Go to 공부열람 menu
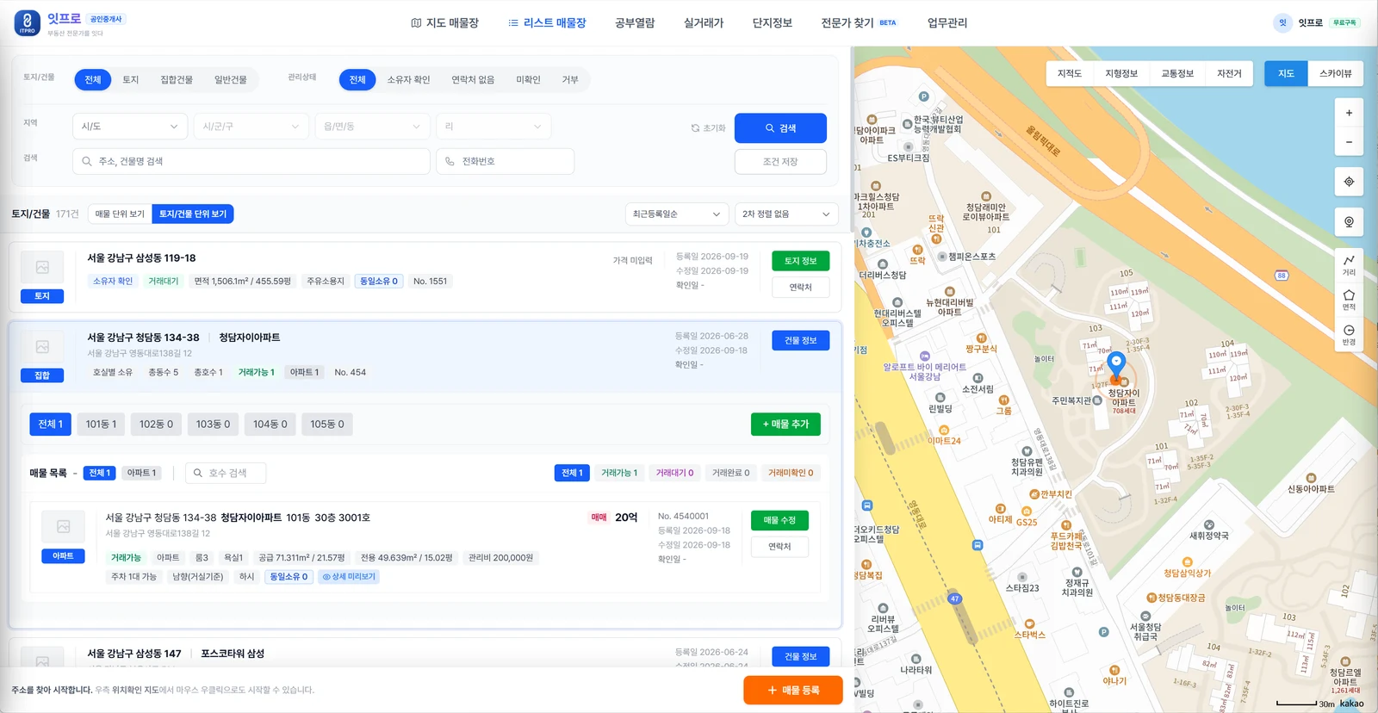The width and height of the screenshot is (1378, 713). 635,23
